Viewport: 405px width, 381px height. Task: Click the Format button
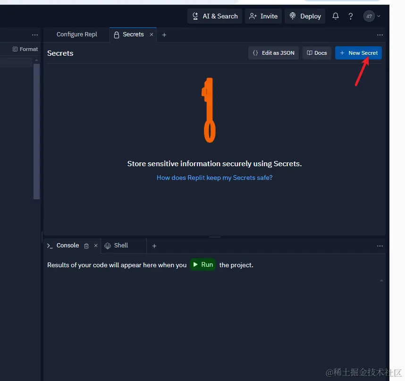(25, 49)
